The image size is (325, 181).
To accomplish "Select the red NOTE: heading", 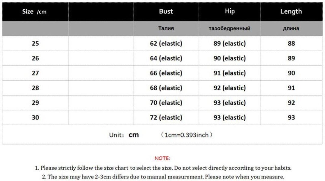I will click(162, 158).
